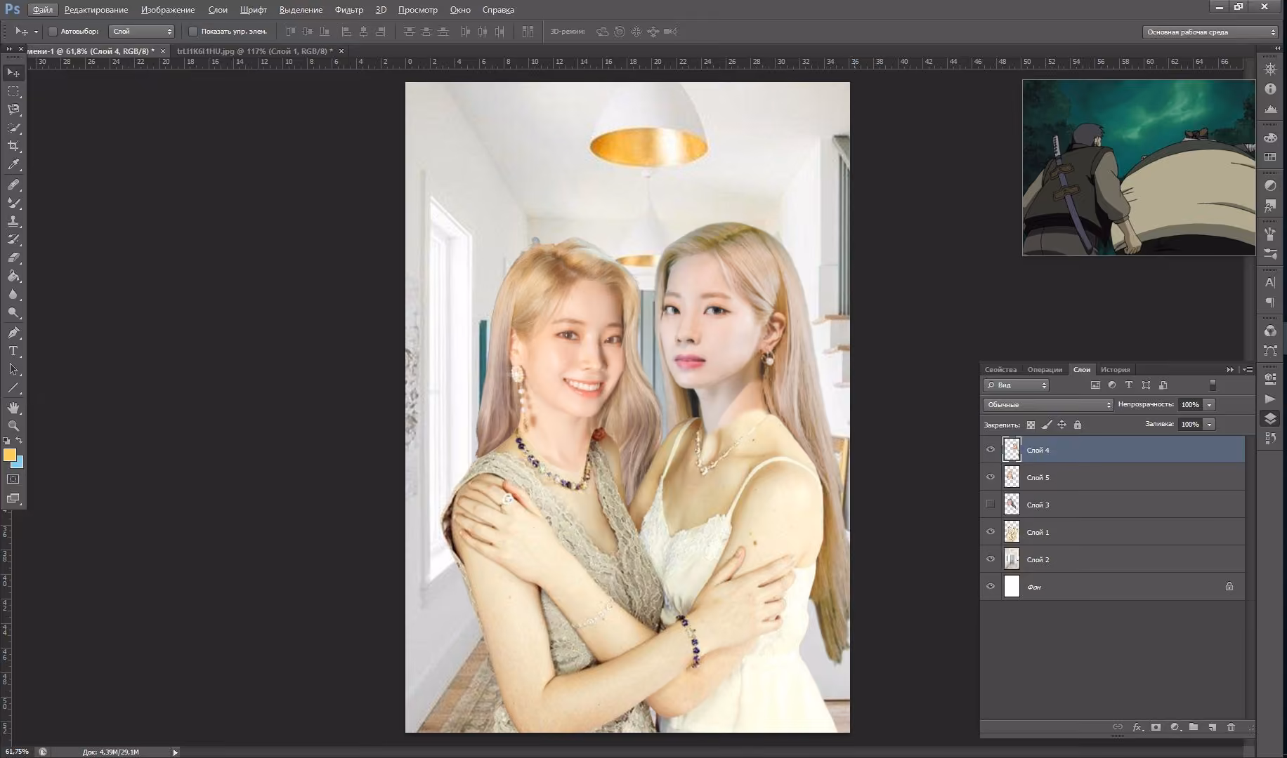Viewport: 1287px width, 758px height.
Task: Select the Horizontal Type tool
Action: 13,351
